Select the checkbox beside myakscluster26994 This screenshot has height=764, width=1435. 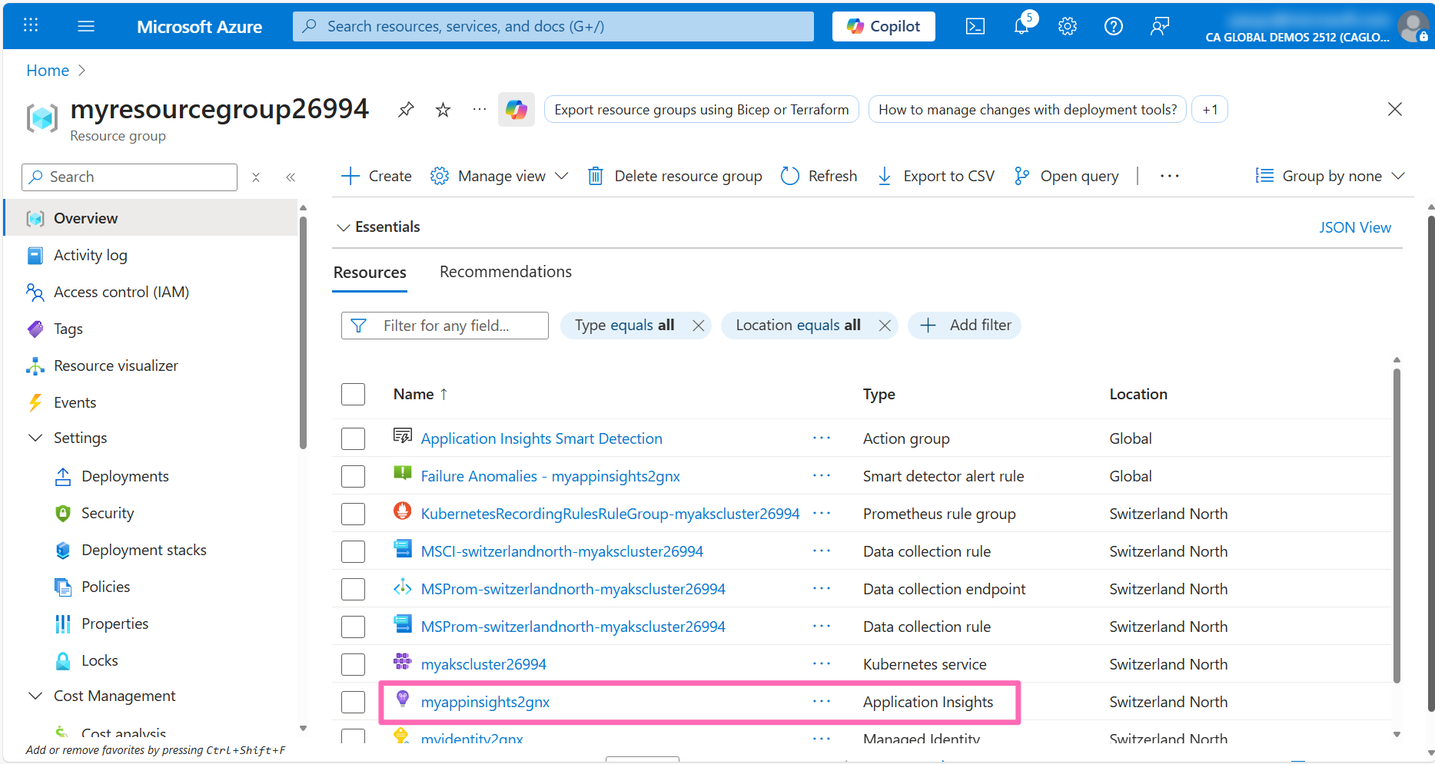pos(353,663)
